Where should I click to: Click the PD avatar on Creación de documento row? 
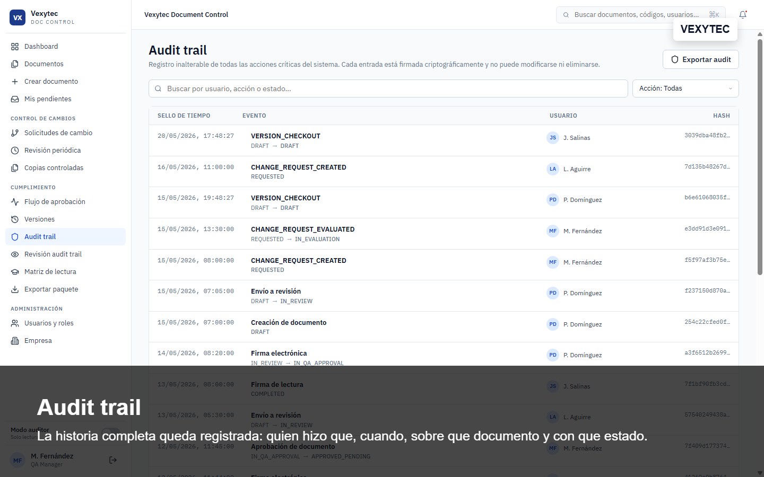[553, 324]
